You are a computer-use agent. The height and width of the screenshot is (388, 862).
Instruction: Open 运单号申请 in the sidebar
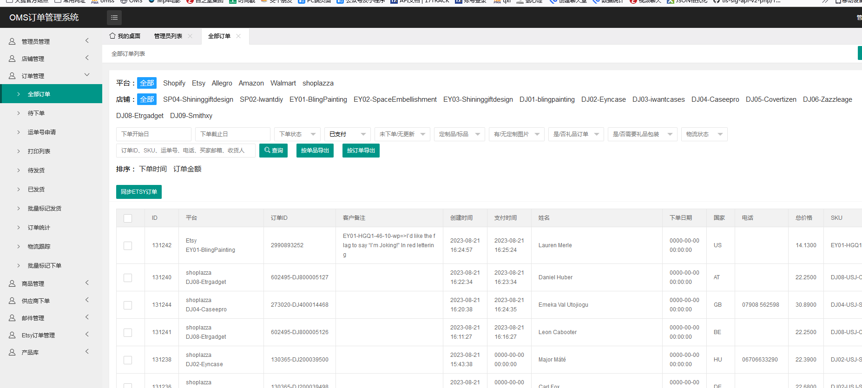coord(51,132)
